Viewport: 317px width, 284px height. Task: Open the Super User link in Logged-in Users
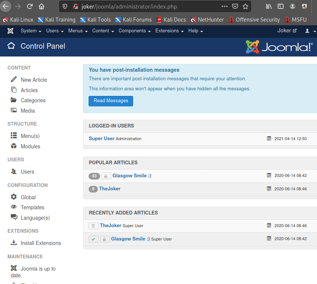102,138
